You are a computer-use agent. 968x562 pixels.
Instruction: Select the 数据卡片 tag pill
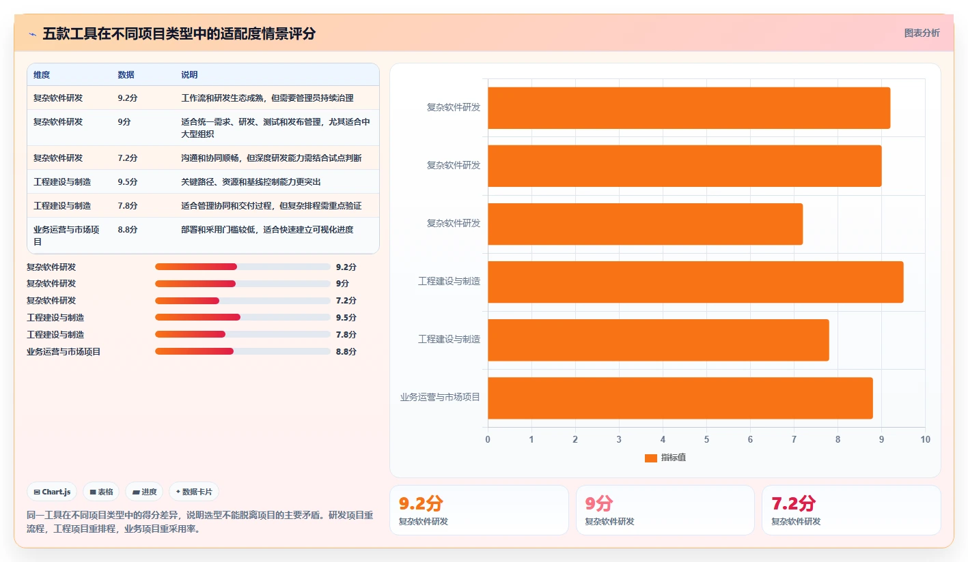coord(194,492)
